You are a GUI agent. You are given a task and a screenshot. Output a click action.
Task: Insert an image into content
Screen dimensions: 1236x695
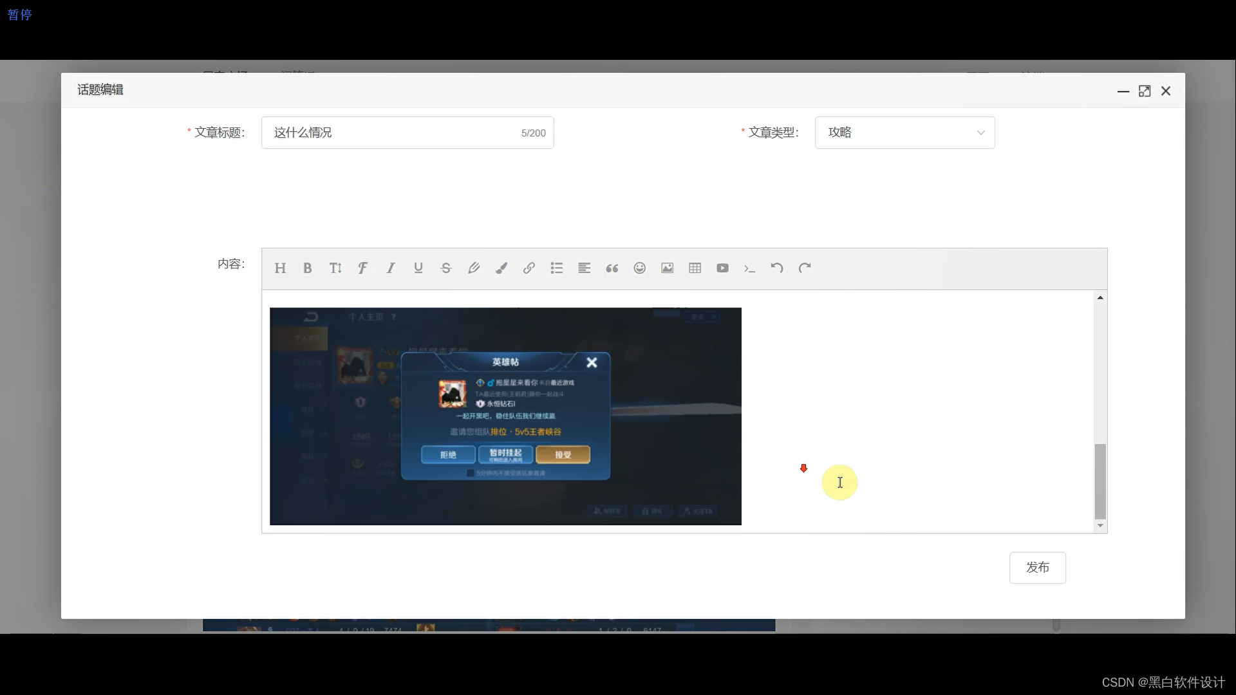click(668, 268)
